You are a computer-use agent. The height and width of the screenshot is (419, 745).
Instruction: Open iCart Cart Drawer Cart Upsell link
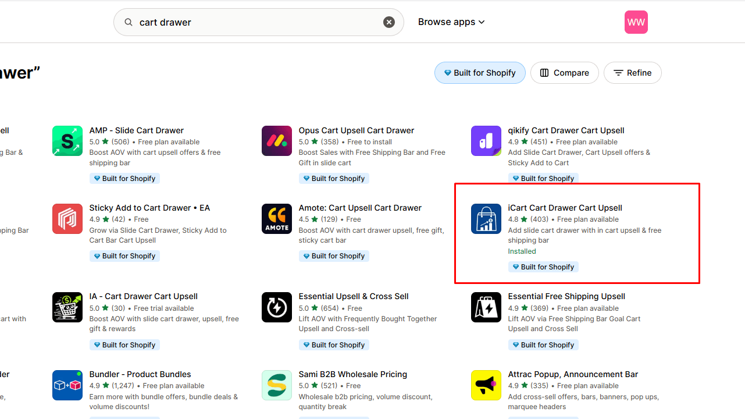(x=565, y=208)
